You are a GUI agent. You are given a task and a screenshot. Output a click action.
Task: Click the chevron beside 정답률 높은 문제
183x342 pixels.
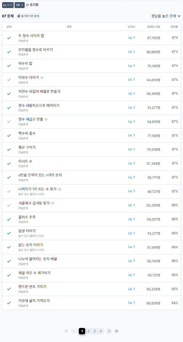click(179, 16)
